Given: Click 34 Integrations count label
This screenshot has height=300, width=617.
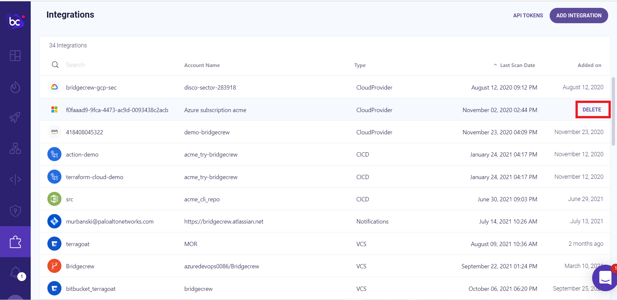Looking at the screenshot, I should coord(68,45).
